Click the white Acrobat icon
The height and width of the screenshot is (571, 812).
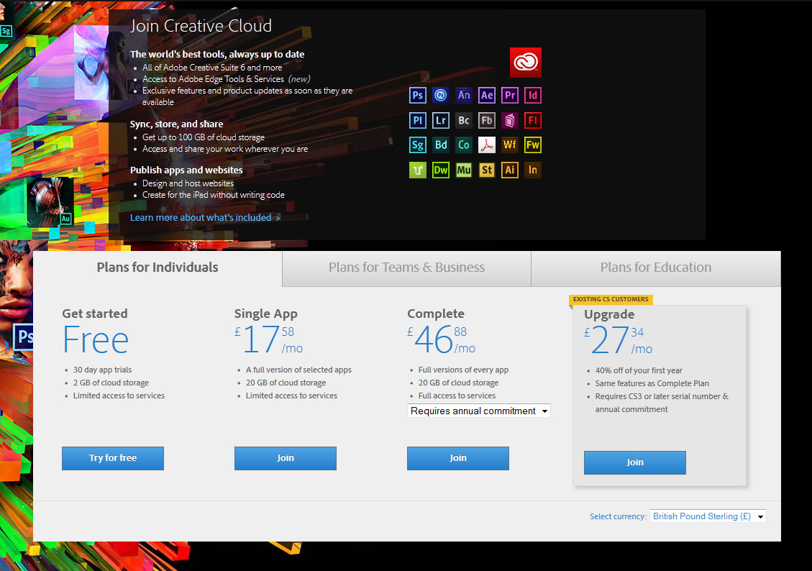pyautogui.click(x=487, y=145)
